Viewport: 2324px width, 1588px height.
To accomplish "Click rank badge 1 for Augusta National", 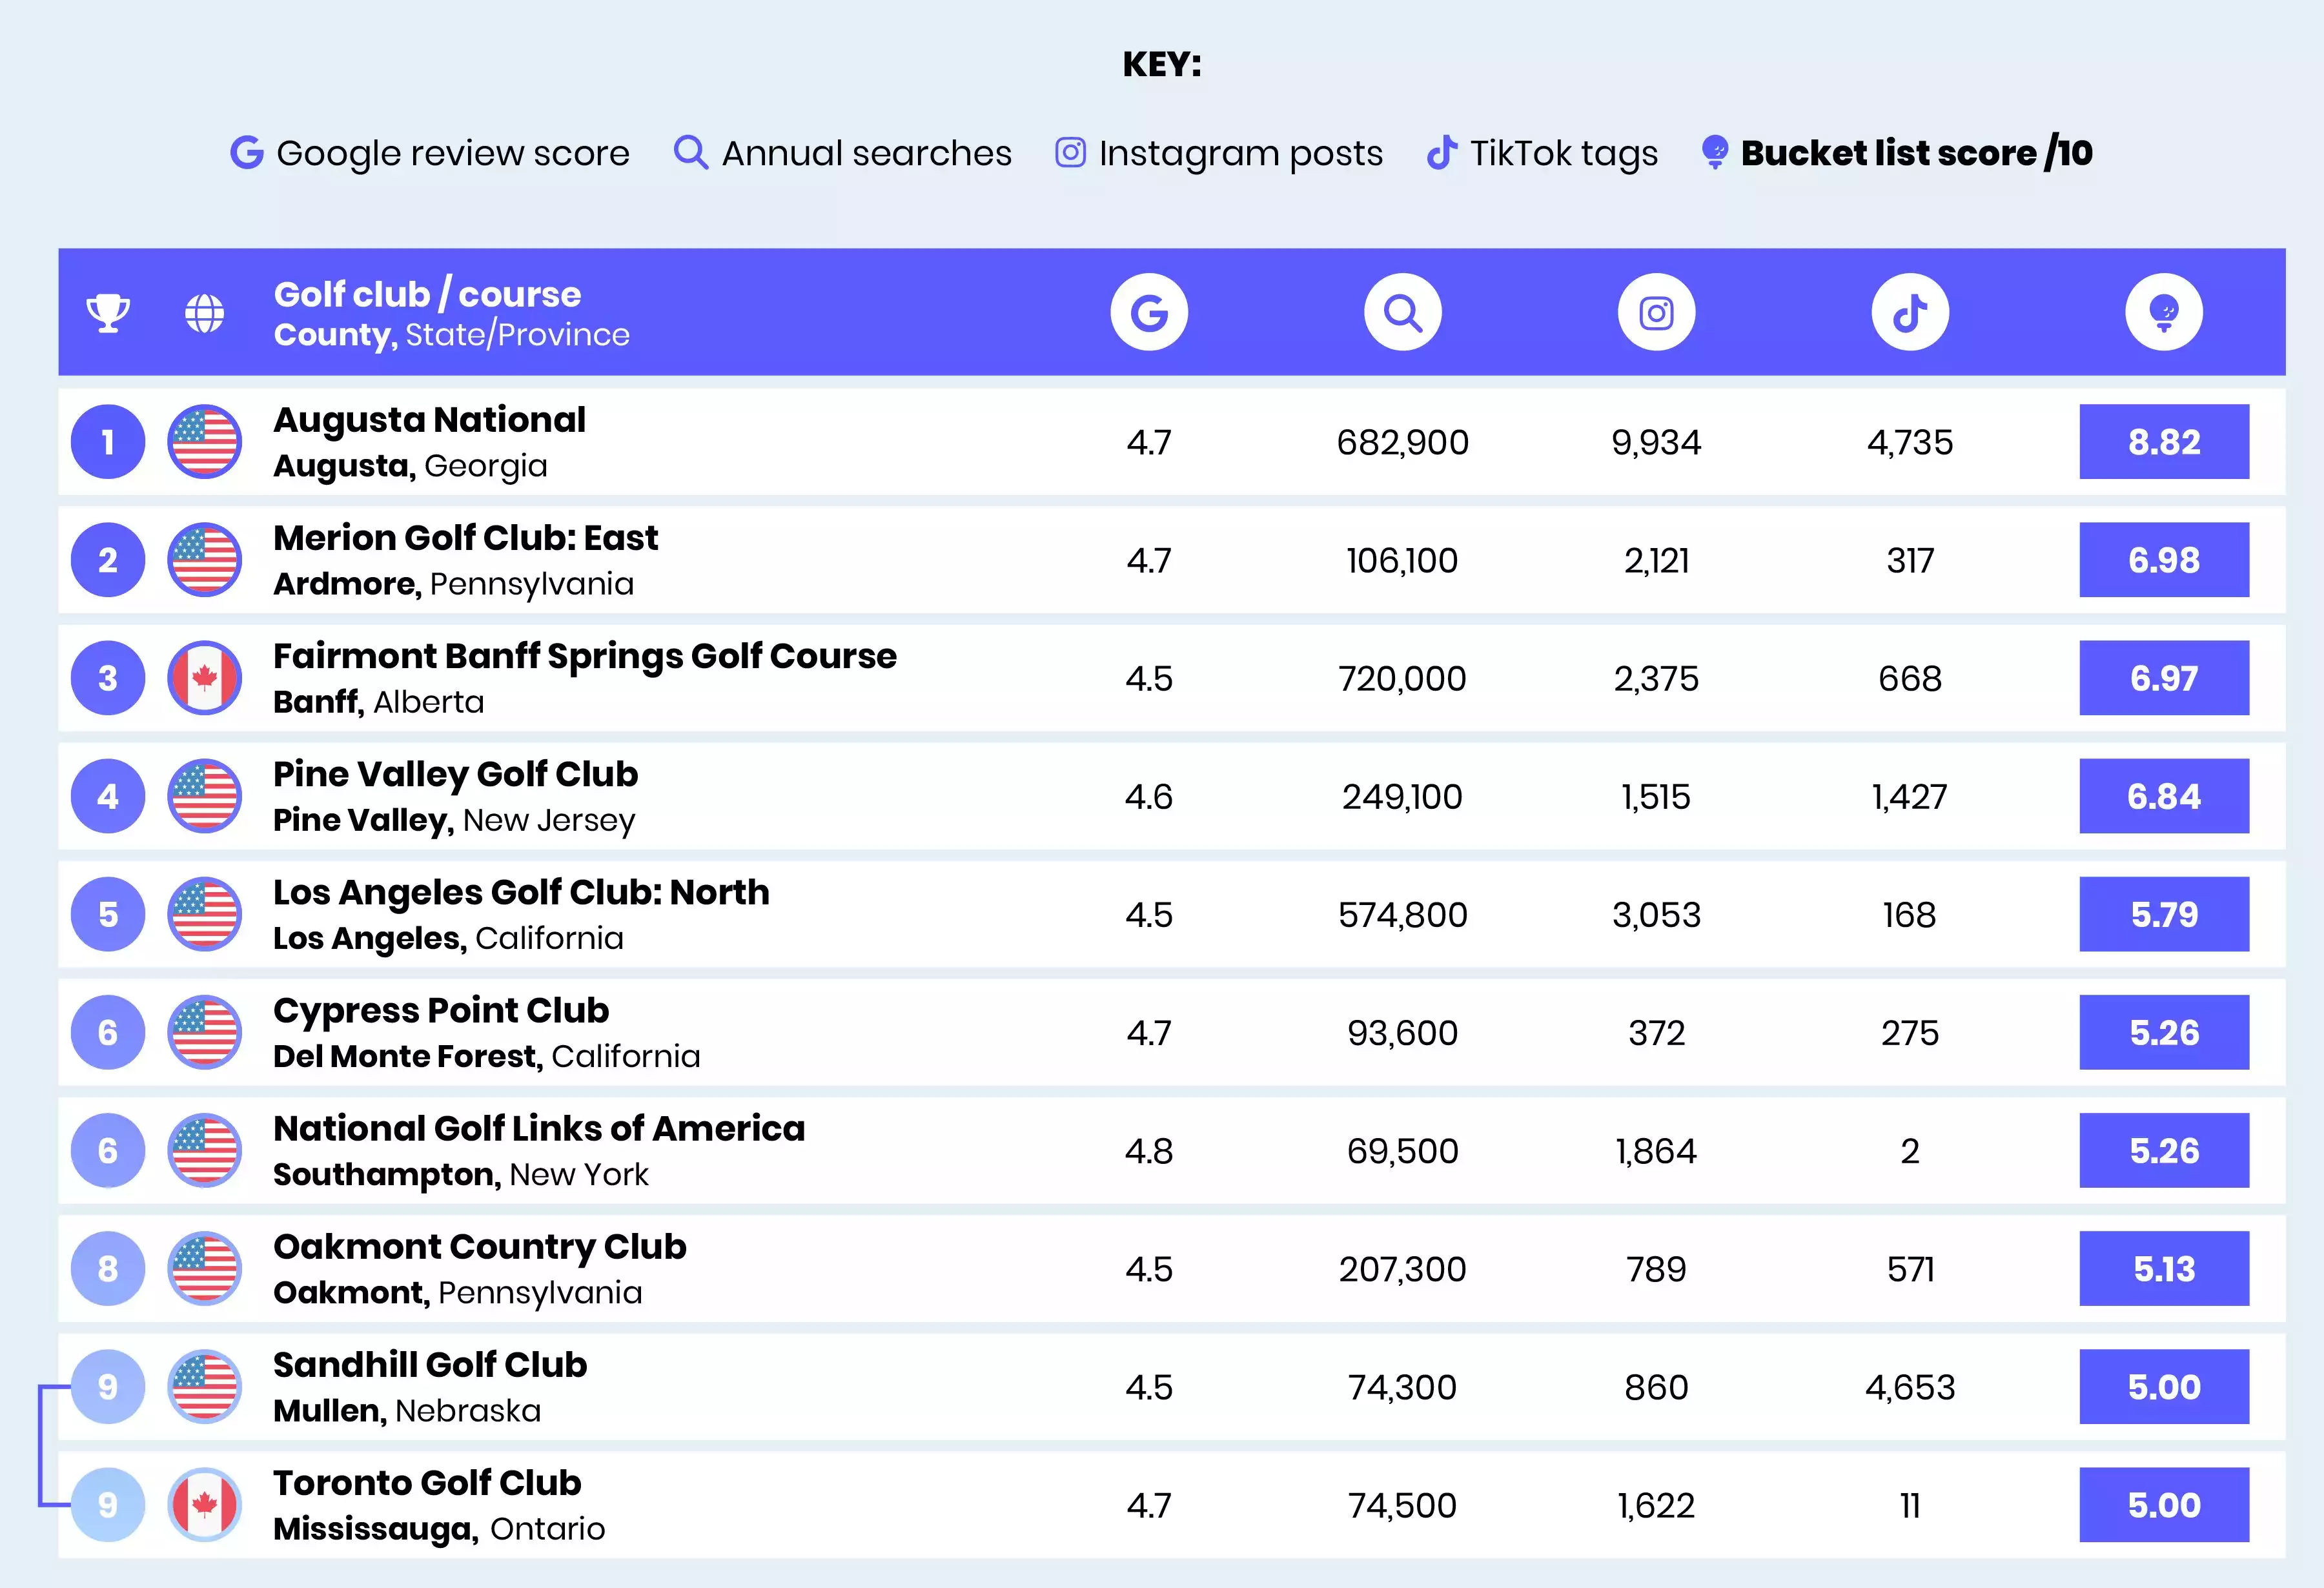I will pos(108,442).
